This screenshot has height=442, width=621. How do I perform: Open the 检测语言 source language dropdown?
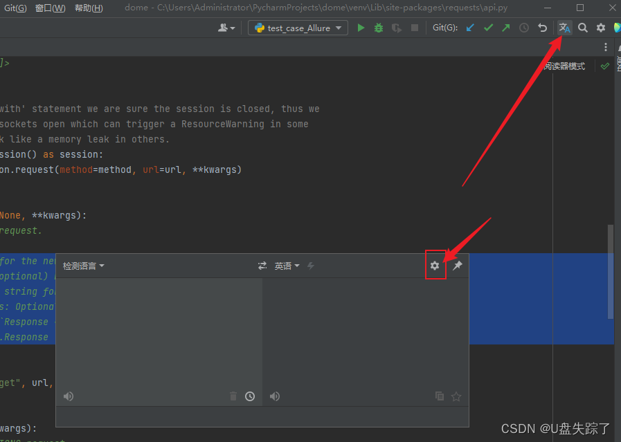pos(82,265)
